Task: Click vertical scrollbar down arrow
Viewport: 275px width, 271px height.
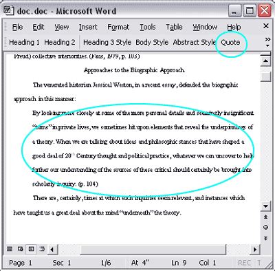Action: (265, 206)
